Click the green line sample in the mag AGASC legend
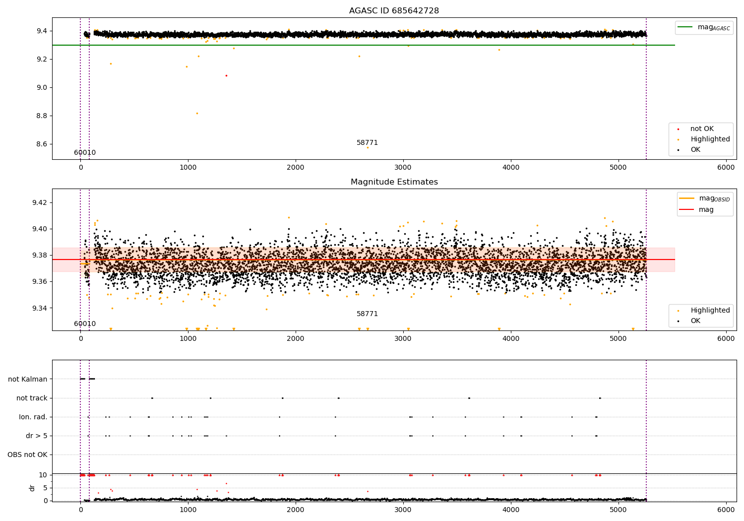Screen dimensions: 744x521 [685, 27]
